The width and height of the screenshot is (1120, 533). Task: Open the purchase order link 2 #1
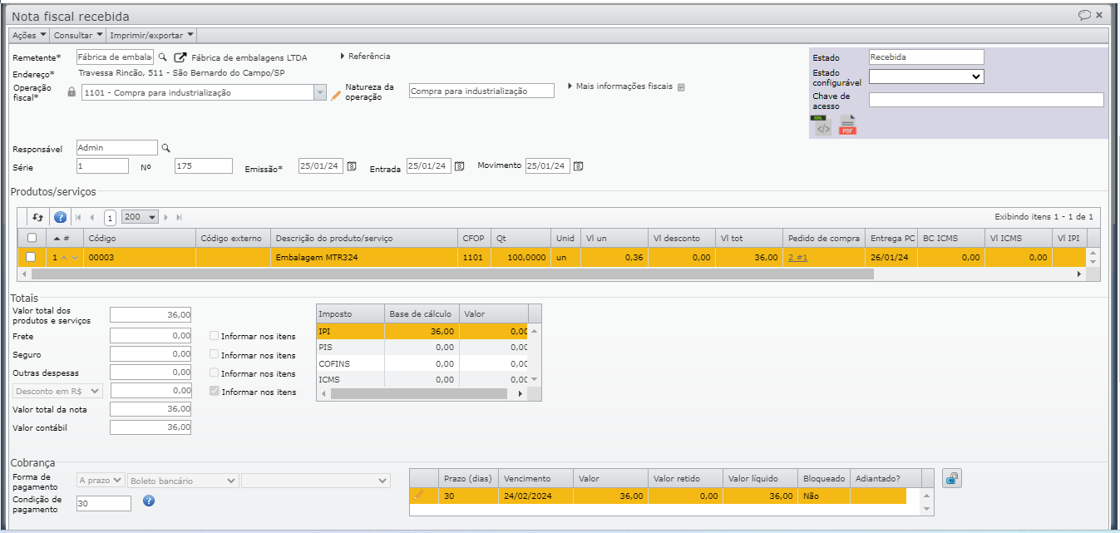click(x=797, y=258)
